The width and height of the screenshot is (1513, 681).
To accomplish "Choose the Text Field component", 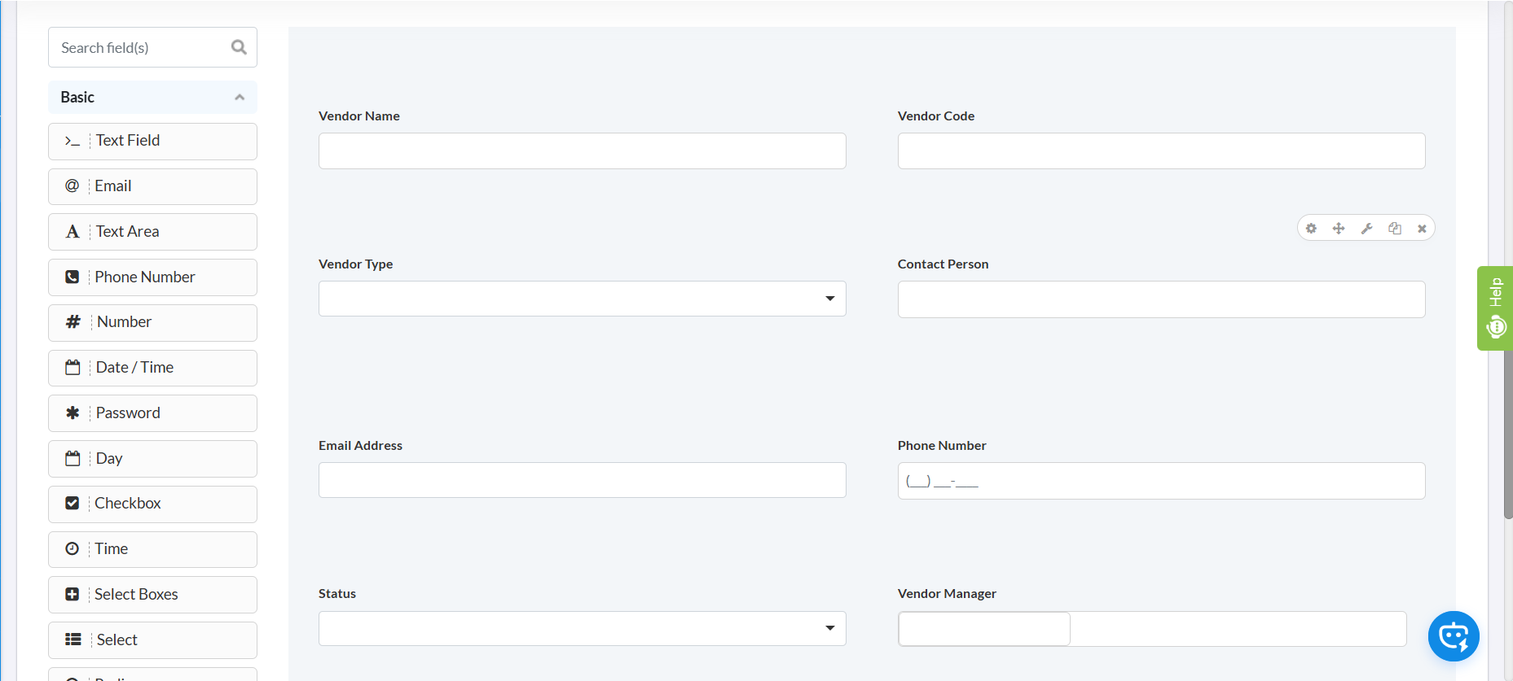I will [x=152, y=141].
